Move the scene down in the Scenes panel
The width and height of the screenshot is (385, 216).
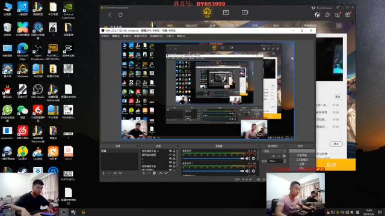120,173
